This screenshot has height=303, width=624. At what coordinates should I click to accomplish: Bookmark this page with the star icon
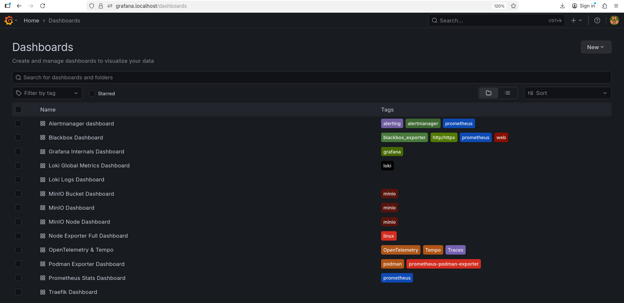pyautogui.click(x=513, y=6)
